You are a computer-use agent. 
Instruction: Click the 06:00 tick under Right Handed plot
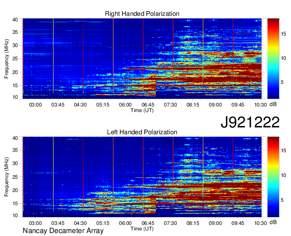125,105
